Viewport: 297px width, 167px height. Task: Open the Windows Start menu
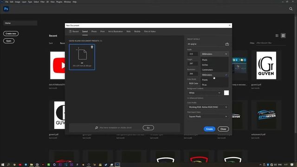click(x=3, y=165)
